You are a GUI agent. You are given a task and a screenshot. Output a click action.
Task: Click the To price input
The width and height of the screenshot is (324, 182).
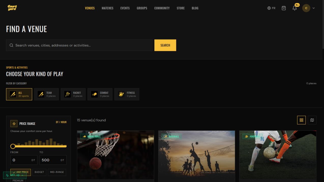click(x=53, y=160)
